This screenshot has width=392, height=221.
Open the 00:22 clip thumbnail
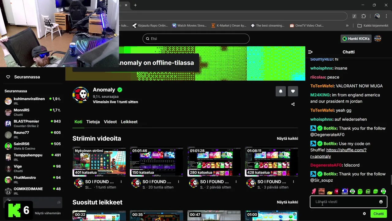(x=99, y=215)
